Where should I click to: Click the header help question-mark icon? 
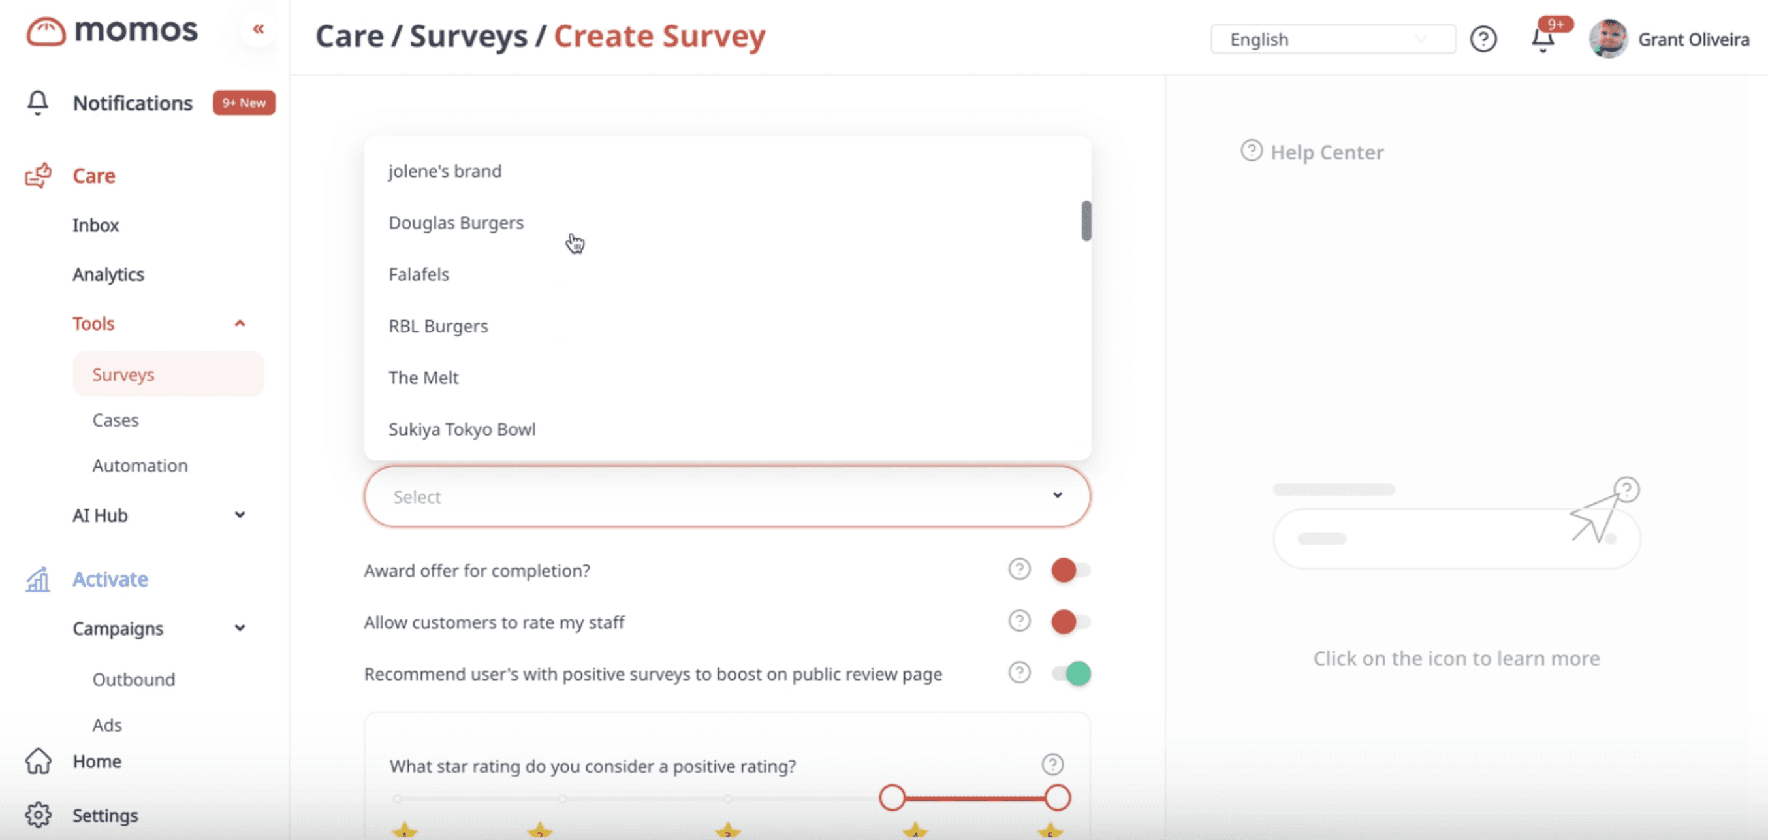(x=1483, y=39)
